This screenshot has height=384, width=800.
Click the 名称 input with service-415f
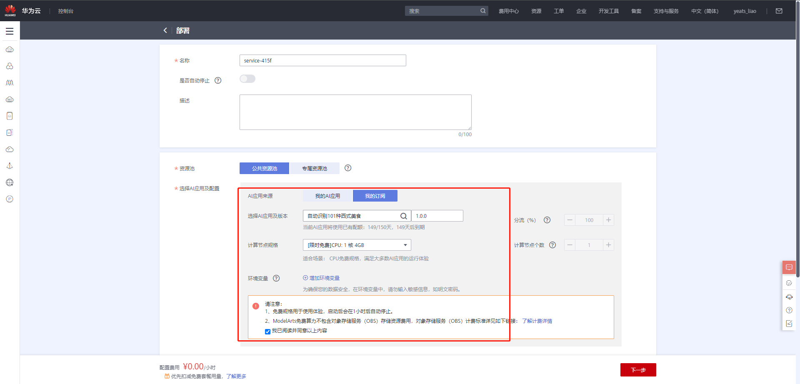pos(322,60)
